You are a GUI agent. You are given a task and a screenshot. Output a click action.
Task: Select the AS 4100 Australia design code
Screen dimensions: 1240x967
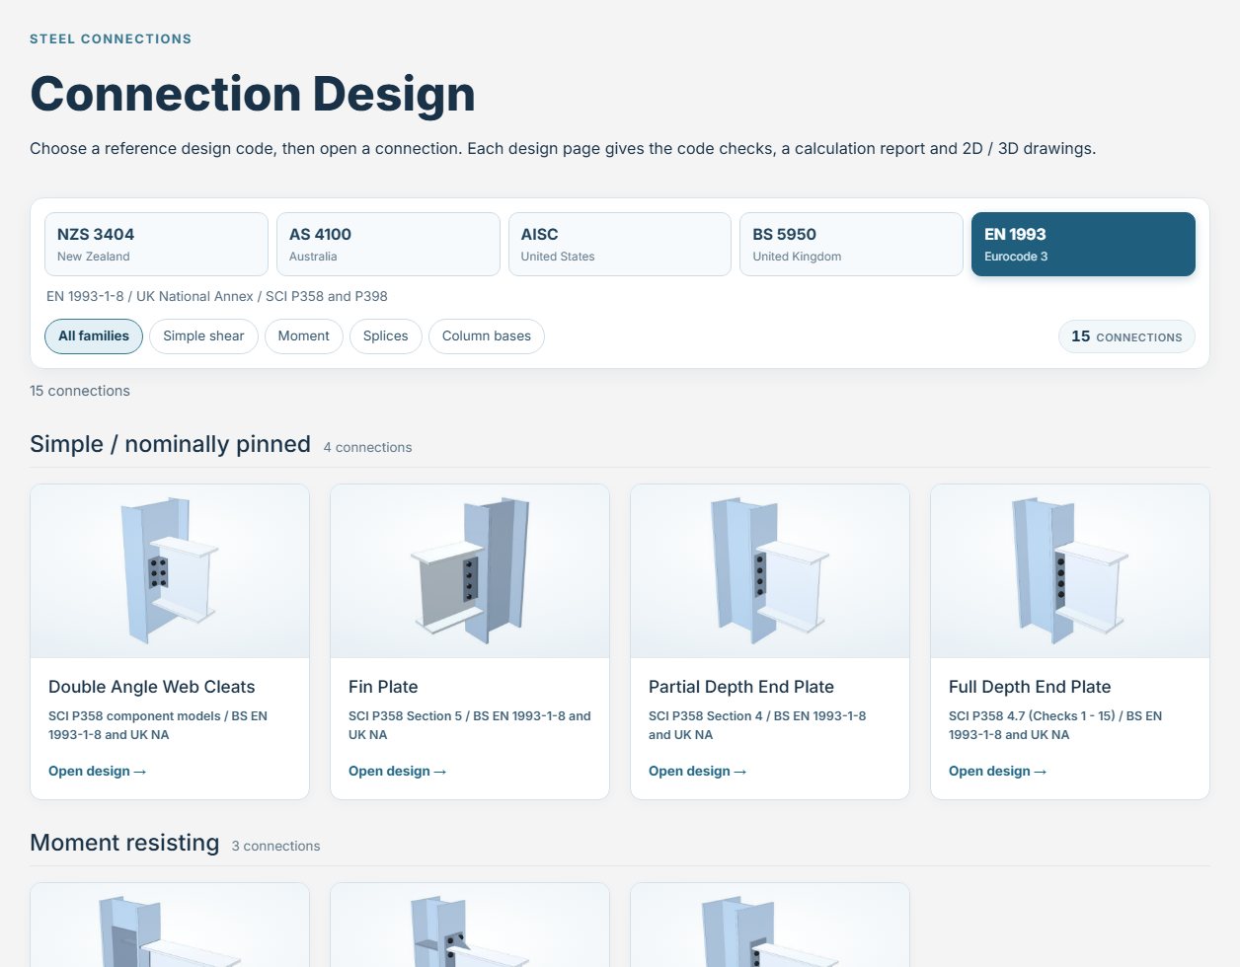[388, 244]
